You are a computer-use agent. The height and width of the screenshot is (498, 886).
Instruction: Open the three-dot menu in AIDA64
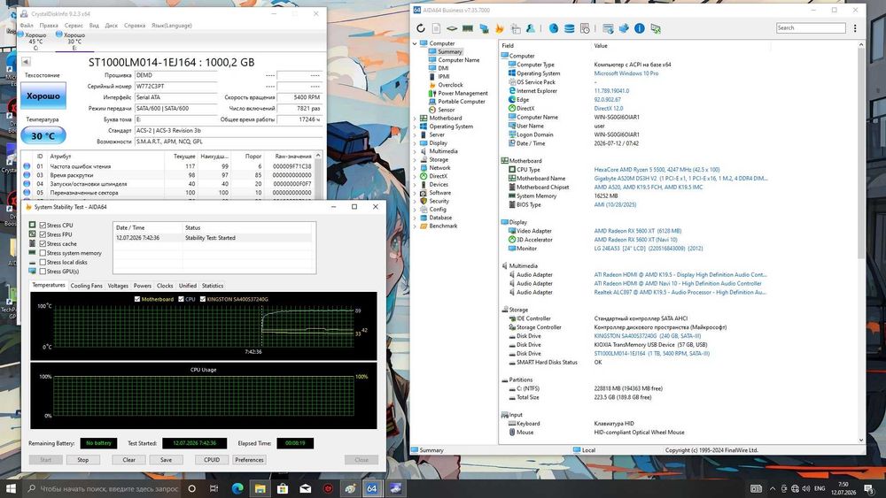855,28
